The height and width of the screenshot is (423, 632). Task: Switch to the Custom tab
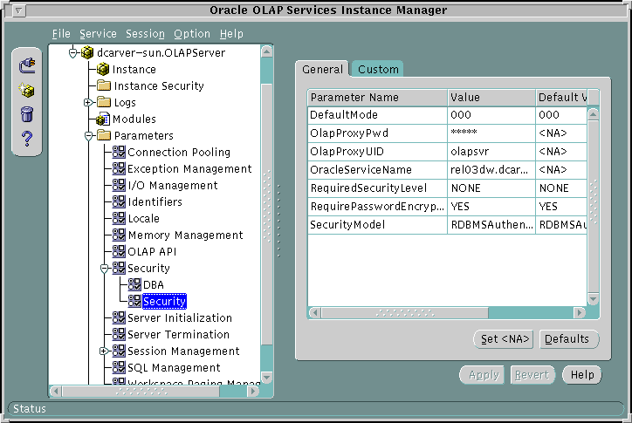pyautogui.click(x=378, y=69)
